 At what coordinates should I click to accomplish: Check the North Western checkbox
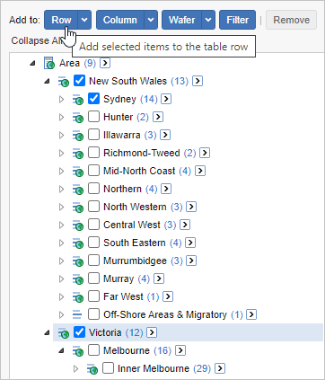(x=93, y=207)
